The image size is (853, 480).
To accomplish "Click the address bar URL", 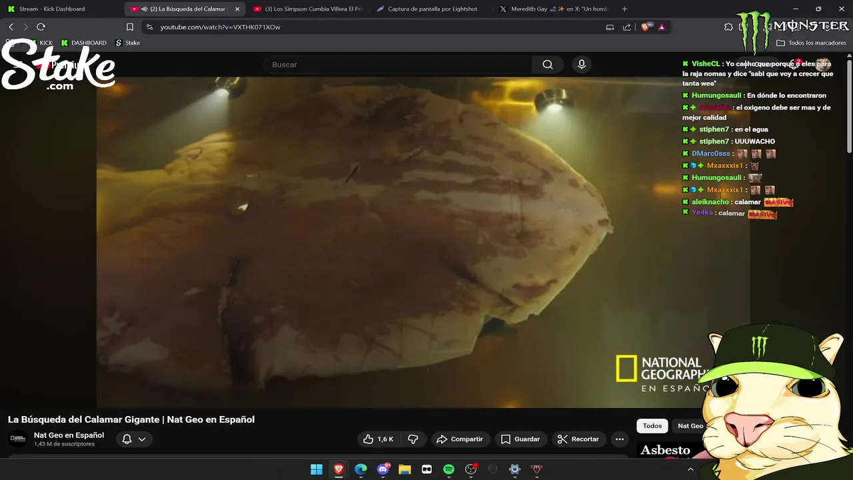I will point(220,27).
